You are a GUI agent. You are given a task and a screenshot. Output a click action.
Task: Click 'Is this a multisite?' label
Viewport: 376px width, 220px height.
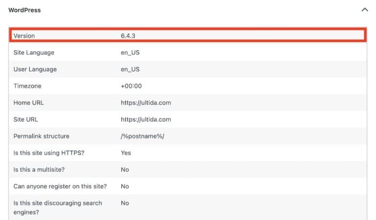coord(39,170)
